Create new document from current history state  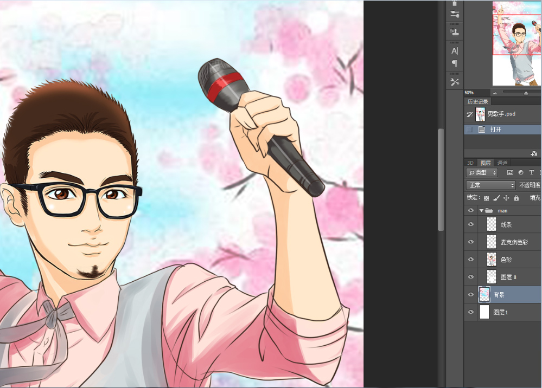tap(534, 153)
